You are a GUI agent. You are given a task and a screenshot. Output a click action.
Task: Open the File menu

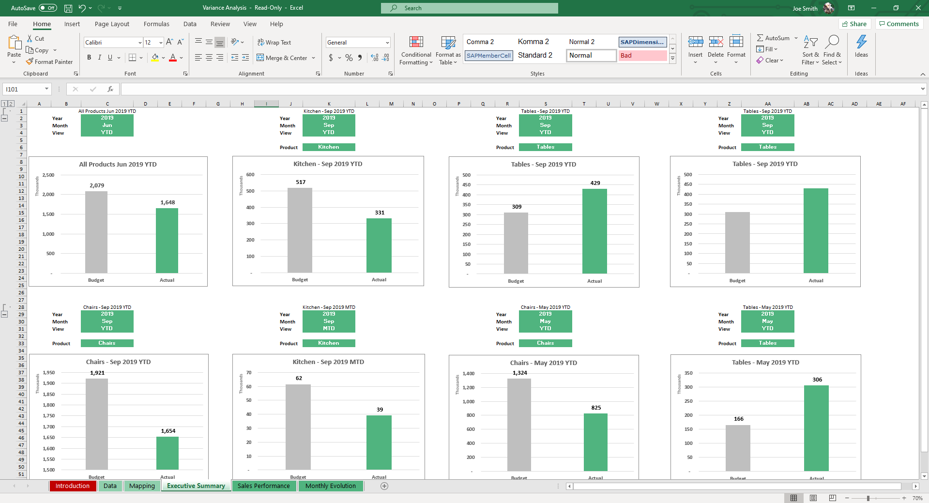pos(13,24)
